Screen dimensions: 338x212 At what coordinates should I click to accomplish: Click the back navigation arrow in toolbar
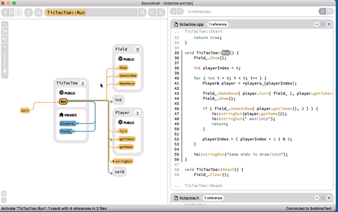(6, 12)
